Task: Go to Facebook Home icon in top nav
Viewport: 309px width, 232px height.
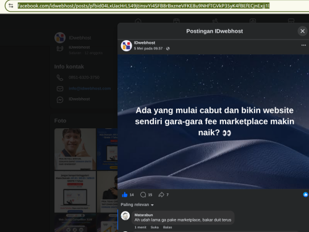Action: pos(138,21)
